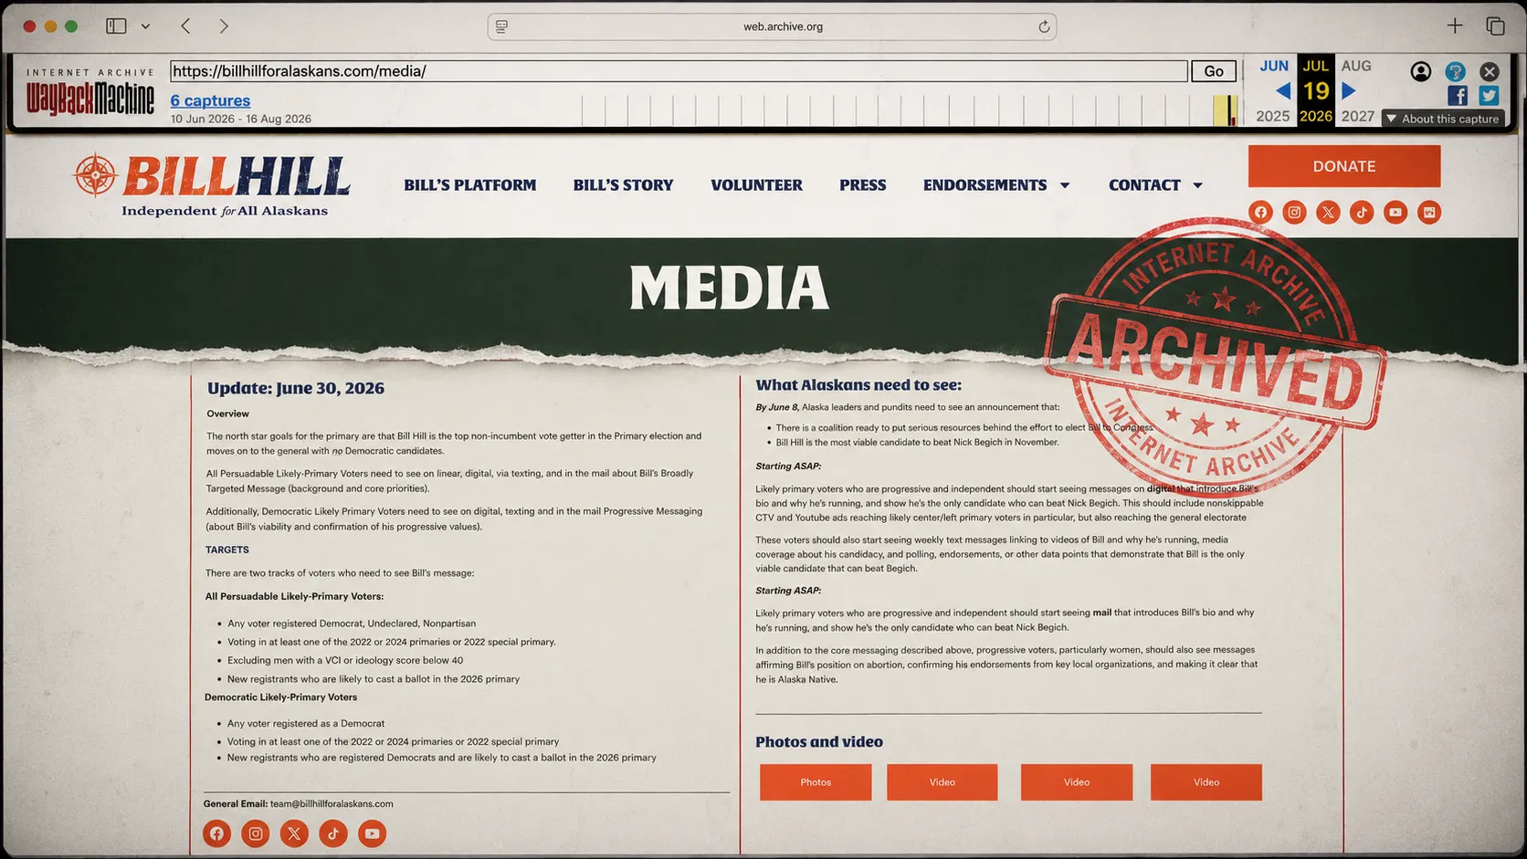Open a new tab with the plus icon

click(x=1455, y=26)
